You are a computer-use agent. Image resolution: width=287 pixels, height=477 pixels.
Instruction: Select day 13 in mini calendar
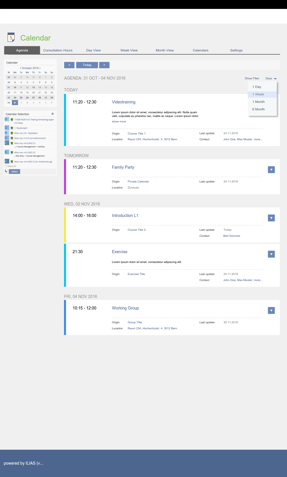coord(33,87)
